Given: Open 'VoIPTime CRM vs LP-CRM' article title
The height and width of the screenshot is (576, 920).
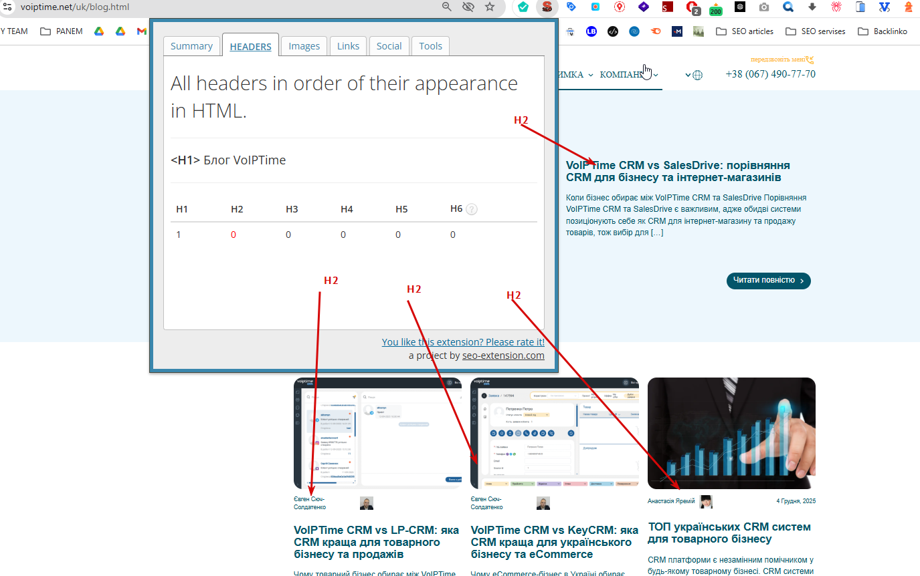Looking at the screenshot, I should point(377,542).
